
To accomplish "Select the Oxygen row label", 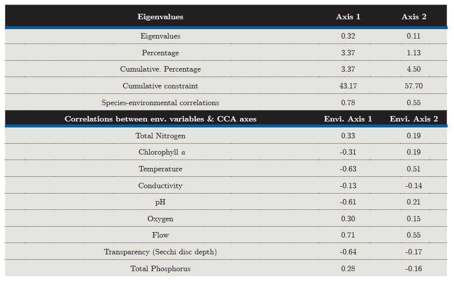I will [x=160, y=219].
